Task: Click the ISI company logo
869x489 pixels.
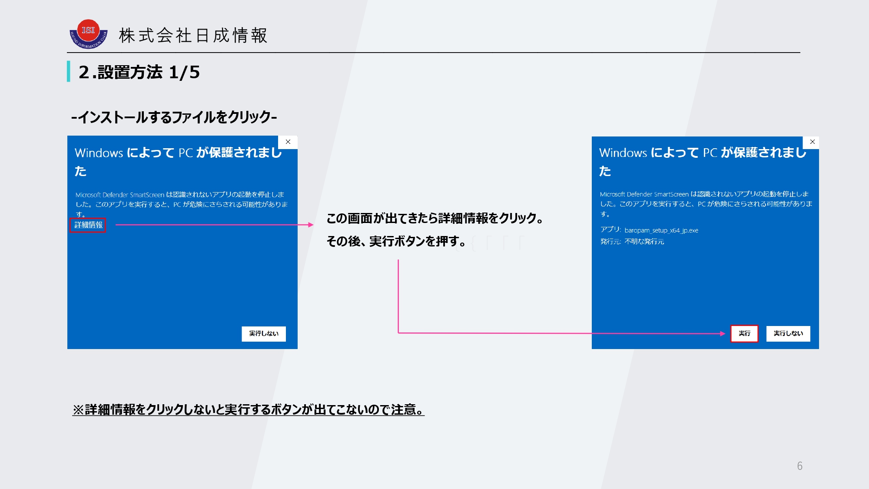Action: coord(89,34)
